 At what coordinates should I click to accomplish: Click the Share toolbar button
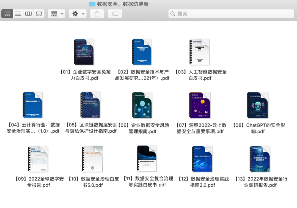[97, 14]
